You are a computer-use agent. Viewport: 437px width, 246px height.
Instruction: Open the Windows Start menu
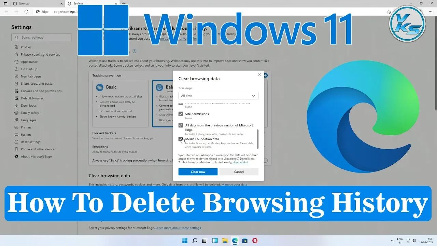click(185, 241)
